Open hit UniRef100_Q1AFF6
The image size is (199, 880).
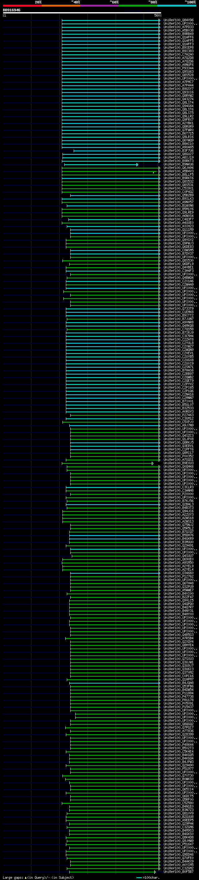click(x=178, y=37)
